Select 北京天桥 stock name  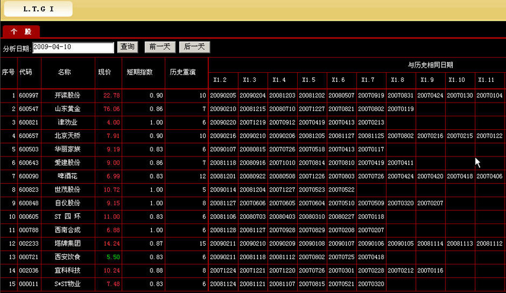(68, 136)
